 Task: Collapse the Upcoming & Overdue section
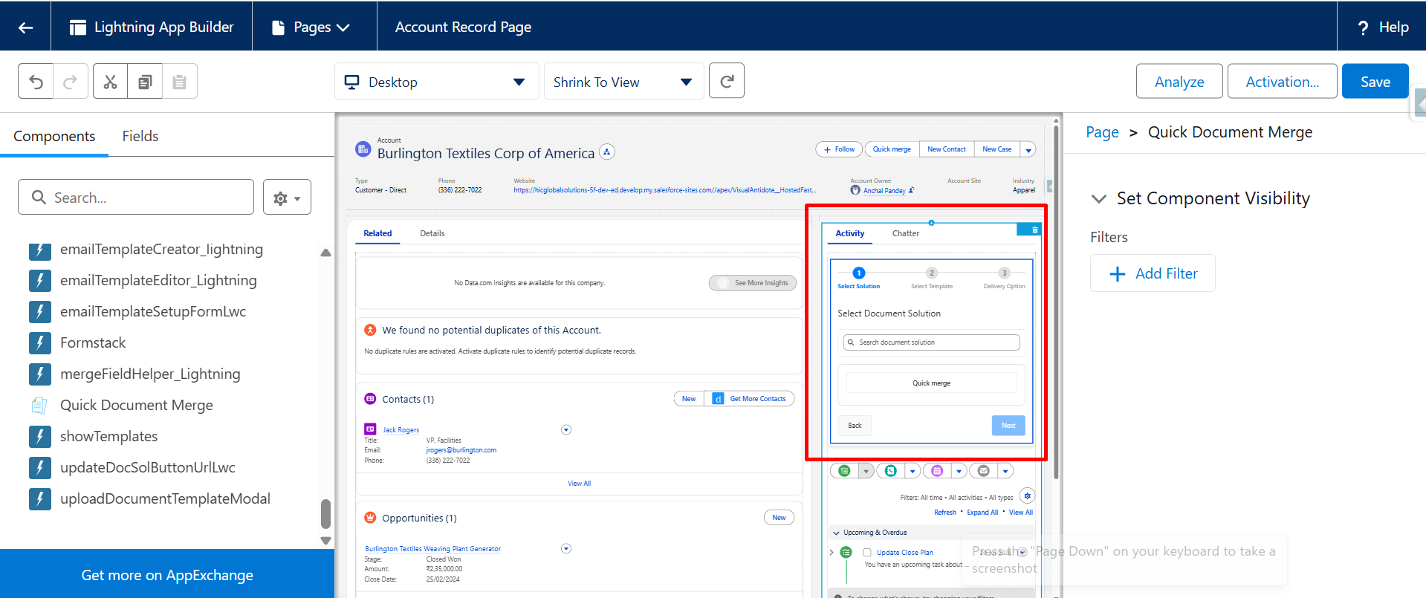tap(837, 533)
